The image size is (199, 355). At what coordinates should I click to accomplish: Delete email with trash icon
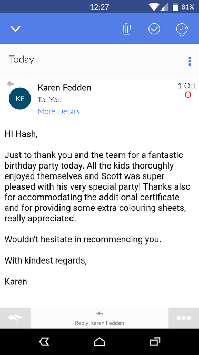(127, 29)
